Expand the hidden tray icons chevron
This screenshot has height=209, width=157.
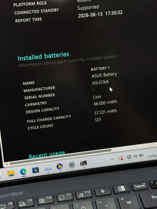click(112, 159)
